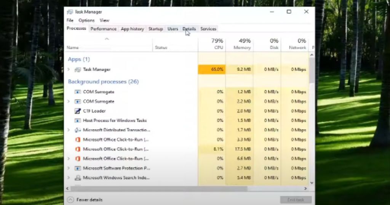This screenshot has height=205, width=390.
Task: Open the View menu
Action: [x=104, y=21]
